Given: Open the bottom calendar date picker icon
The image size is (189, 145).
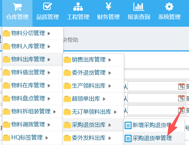Looking at the screenshot, I should pos(181,110).
